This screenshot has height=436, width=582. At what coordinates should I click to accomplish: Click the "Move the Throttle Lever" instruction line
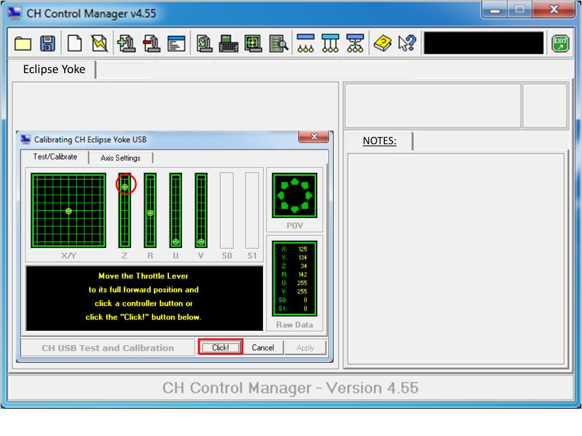(143, 276)
